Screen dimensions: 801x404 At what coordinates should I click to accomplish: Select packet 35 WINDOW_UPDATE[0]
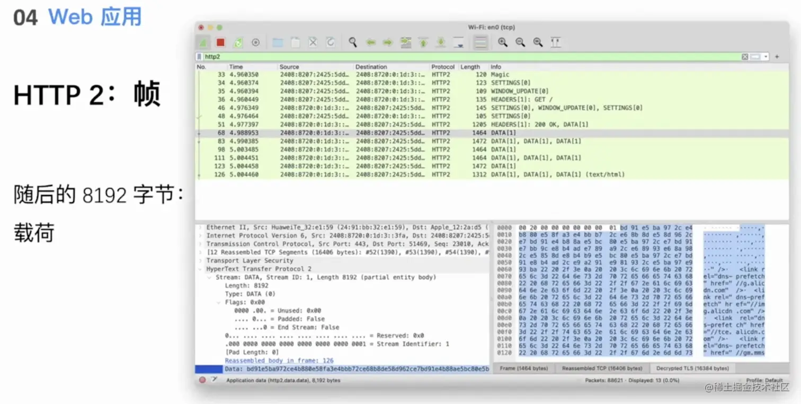[492, 91]
